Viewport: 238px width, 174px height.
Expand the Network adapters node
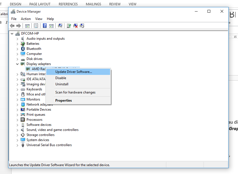17,104
